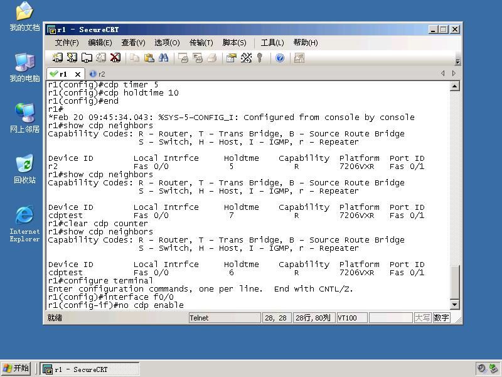The image size is (502, 377).
Task: Click the vertical scrollbar thumb
Action: (x=455, y=282)
